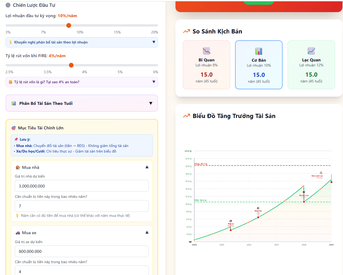The image size is (343, 275).
Task: Click the chart icon beside Phân Bổ Tài Sản
Action: point(14,104)
